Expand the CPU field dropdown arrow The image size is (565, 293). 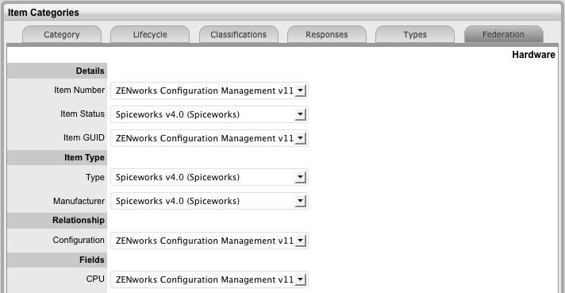(x=300, y=280)
